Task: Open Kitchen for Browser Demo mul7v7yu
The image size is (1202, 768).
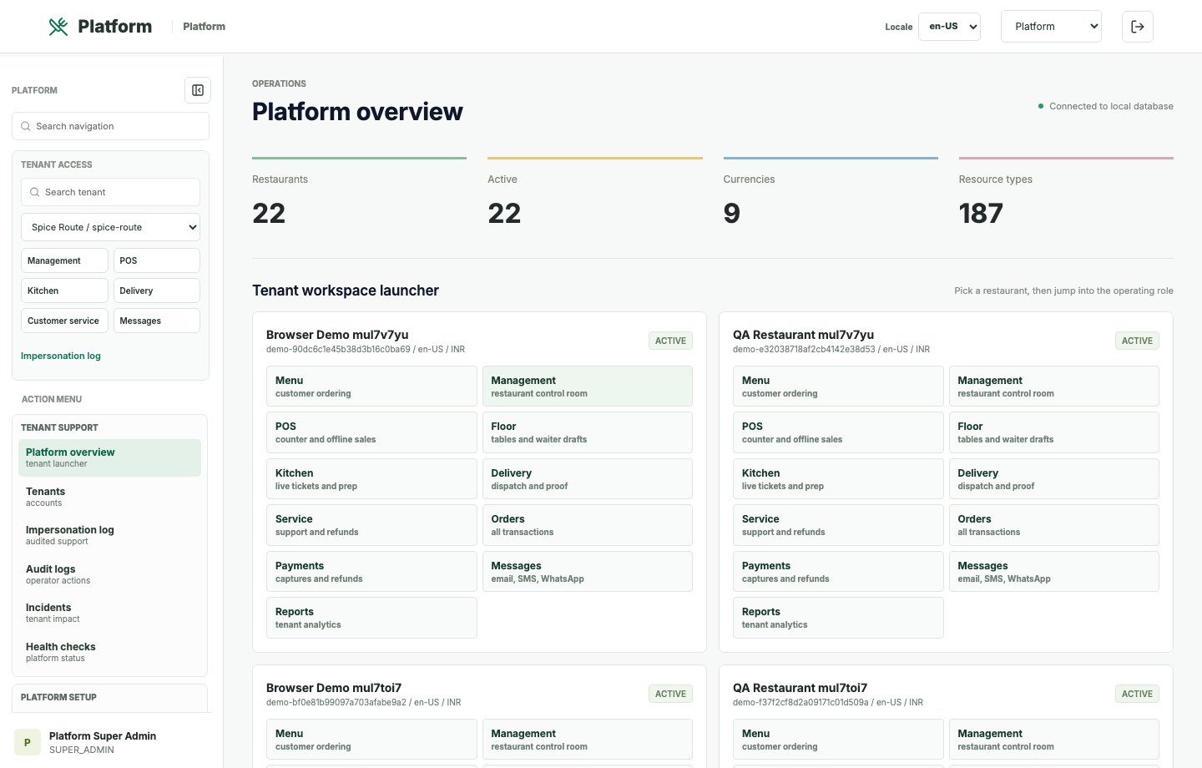Action: point(371,479)
